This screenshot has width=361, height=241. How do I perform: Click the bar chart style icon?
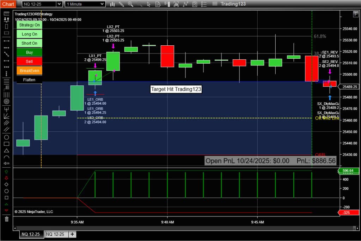tap(112, 4)
